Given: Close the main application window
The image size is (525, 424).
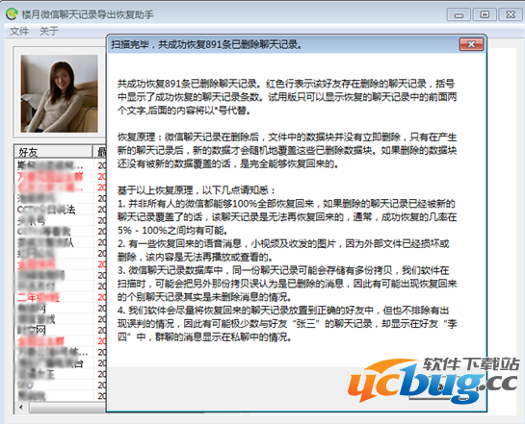Looking at the screenshot, I should point(511,14).
